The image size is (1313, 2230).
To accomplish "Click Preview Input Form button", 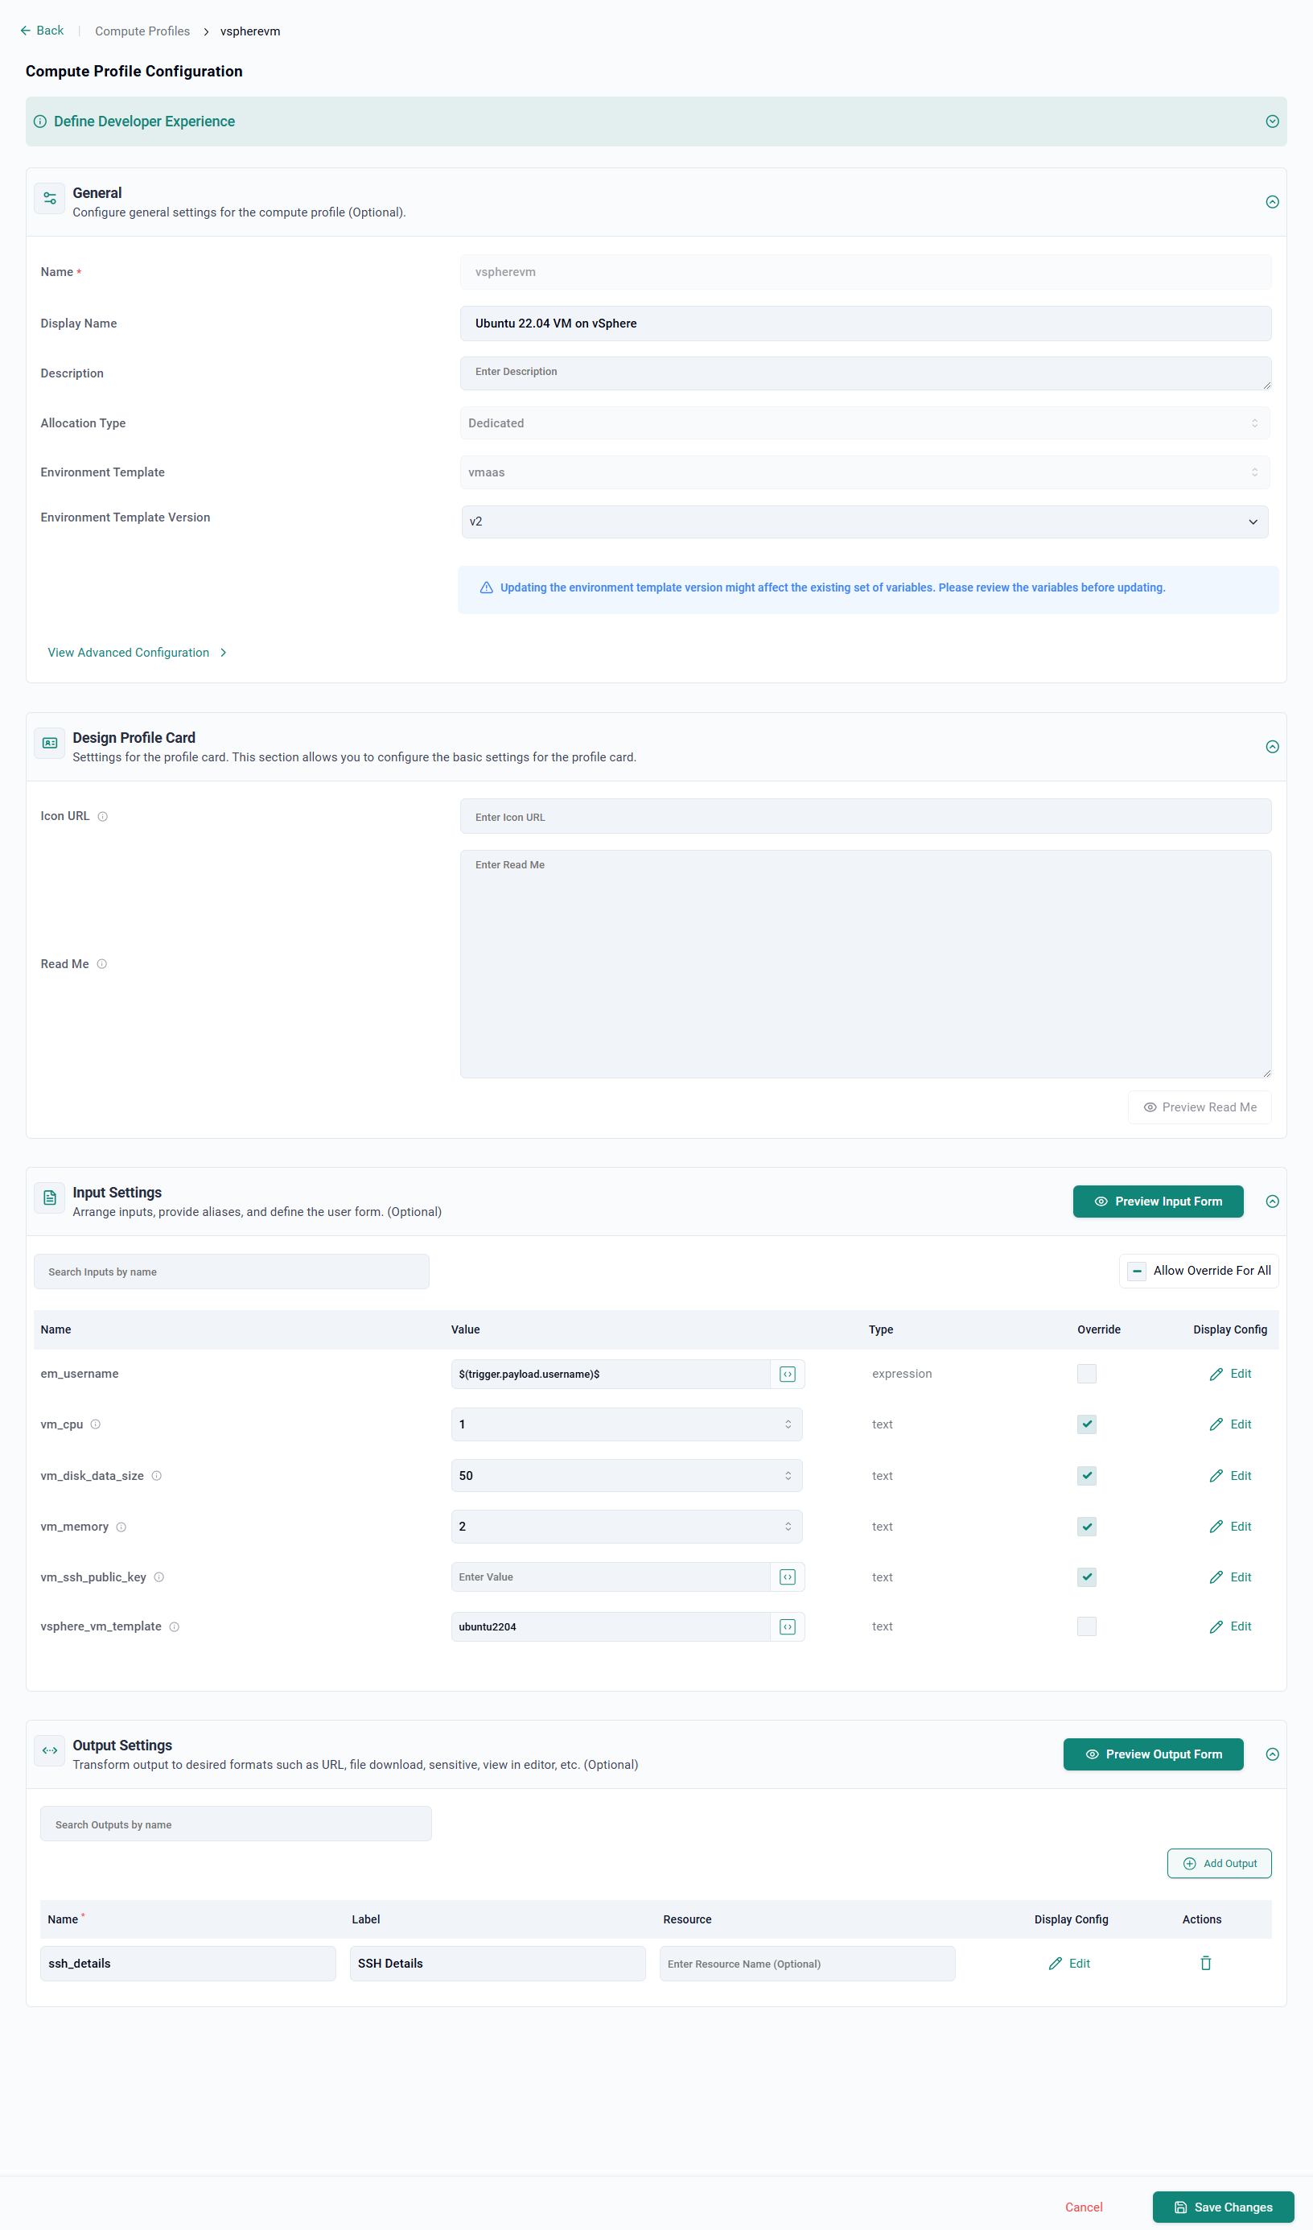I will 1159,1202.
